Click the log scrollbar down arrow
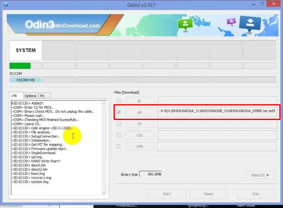Image resolution: width=283 pixels, height=208 pixels. click(104, 192)
